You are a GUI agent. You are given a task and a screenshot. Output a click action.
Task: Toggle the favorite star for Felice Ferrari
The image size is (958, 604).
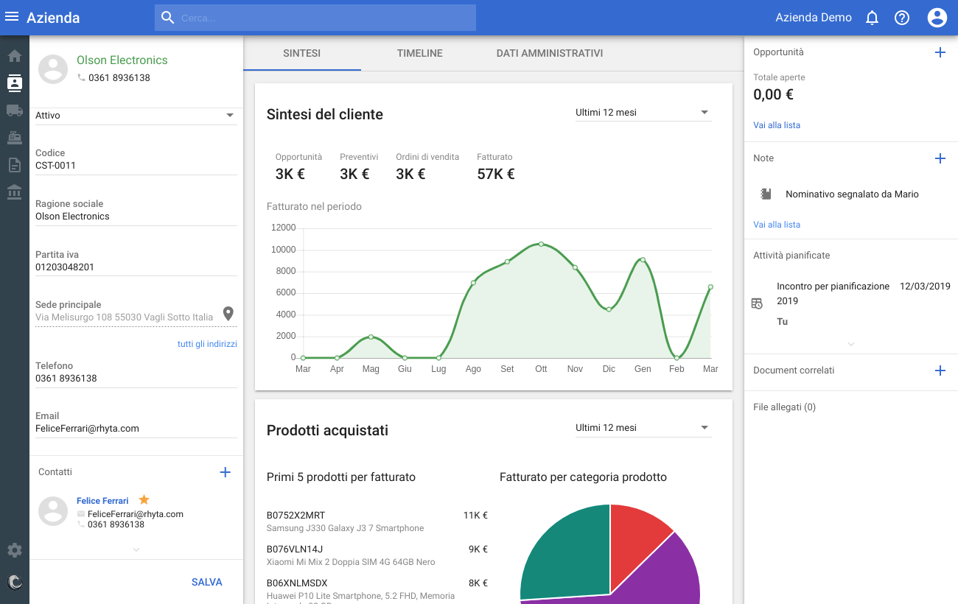(x=144, y=500)
